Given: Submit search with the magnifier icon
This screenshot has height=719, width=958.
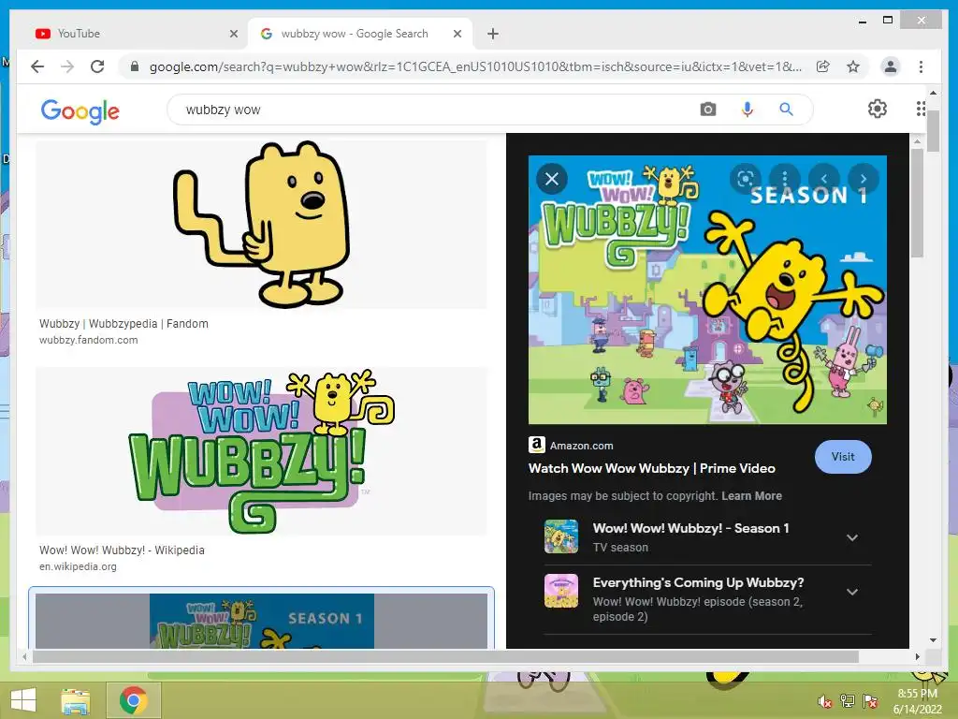Looking at the screenshot, I should pos(786,110).
